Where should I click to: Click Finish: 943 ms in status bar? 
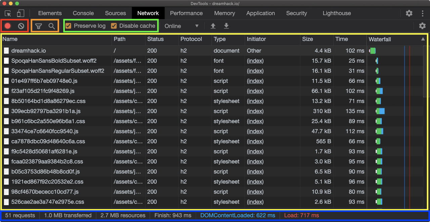(x=173, y=215)
